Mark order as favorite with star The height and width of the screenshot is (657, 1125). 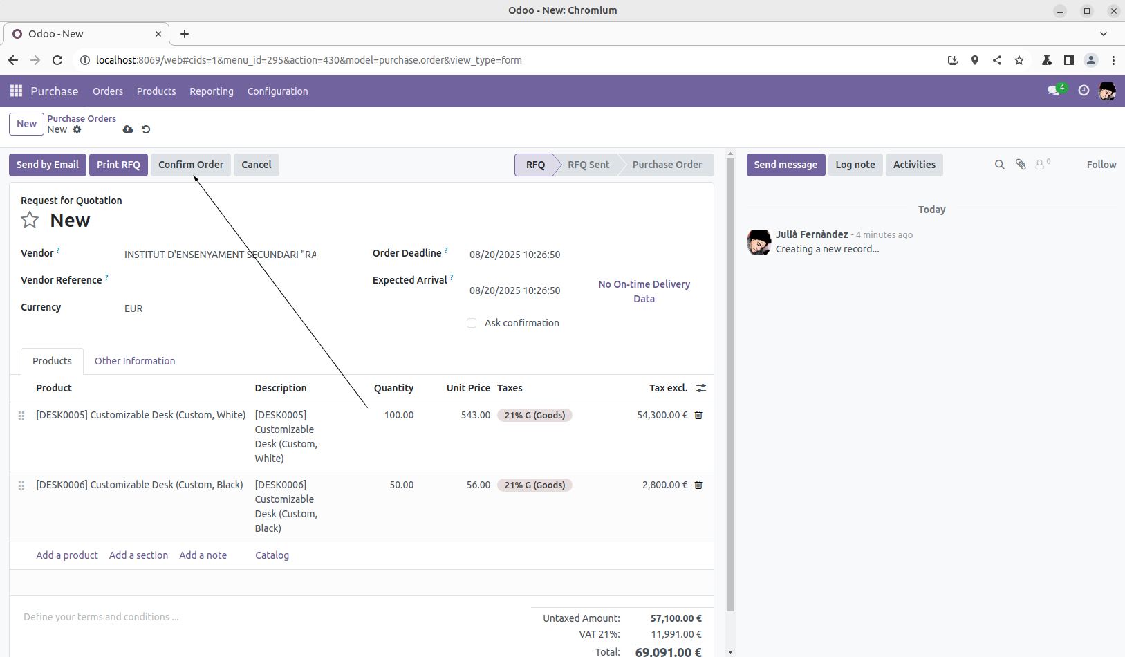click(30, 221)
